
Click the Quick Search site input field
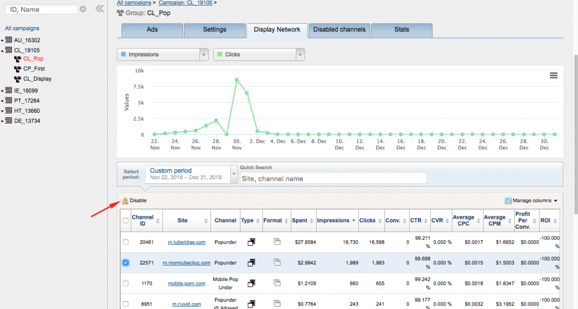pos(333,179)
